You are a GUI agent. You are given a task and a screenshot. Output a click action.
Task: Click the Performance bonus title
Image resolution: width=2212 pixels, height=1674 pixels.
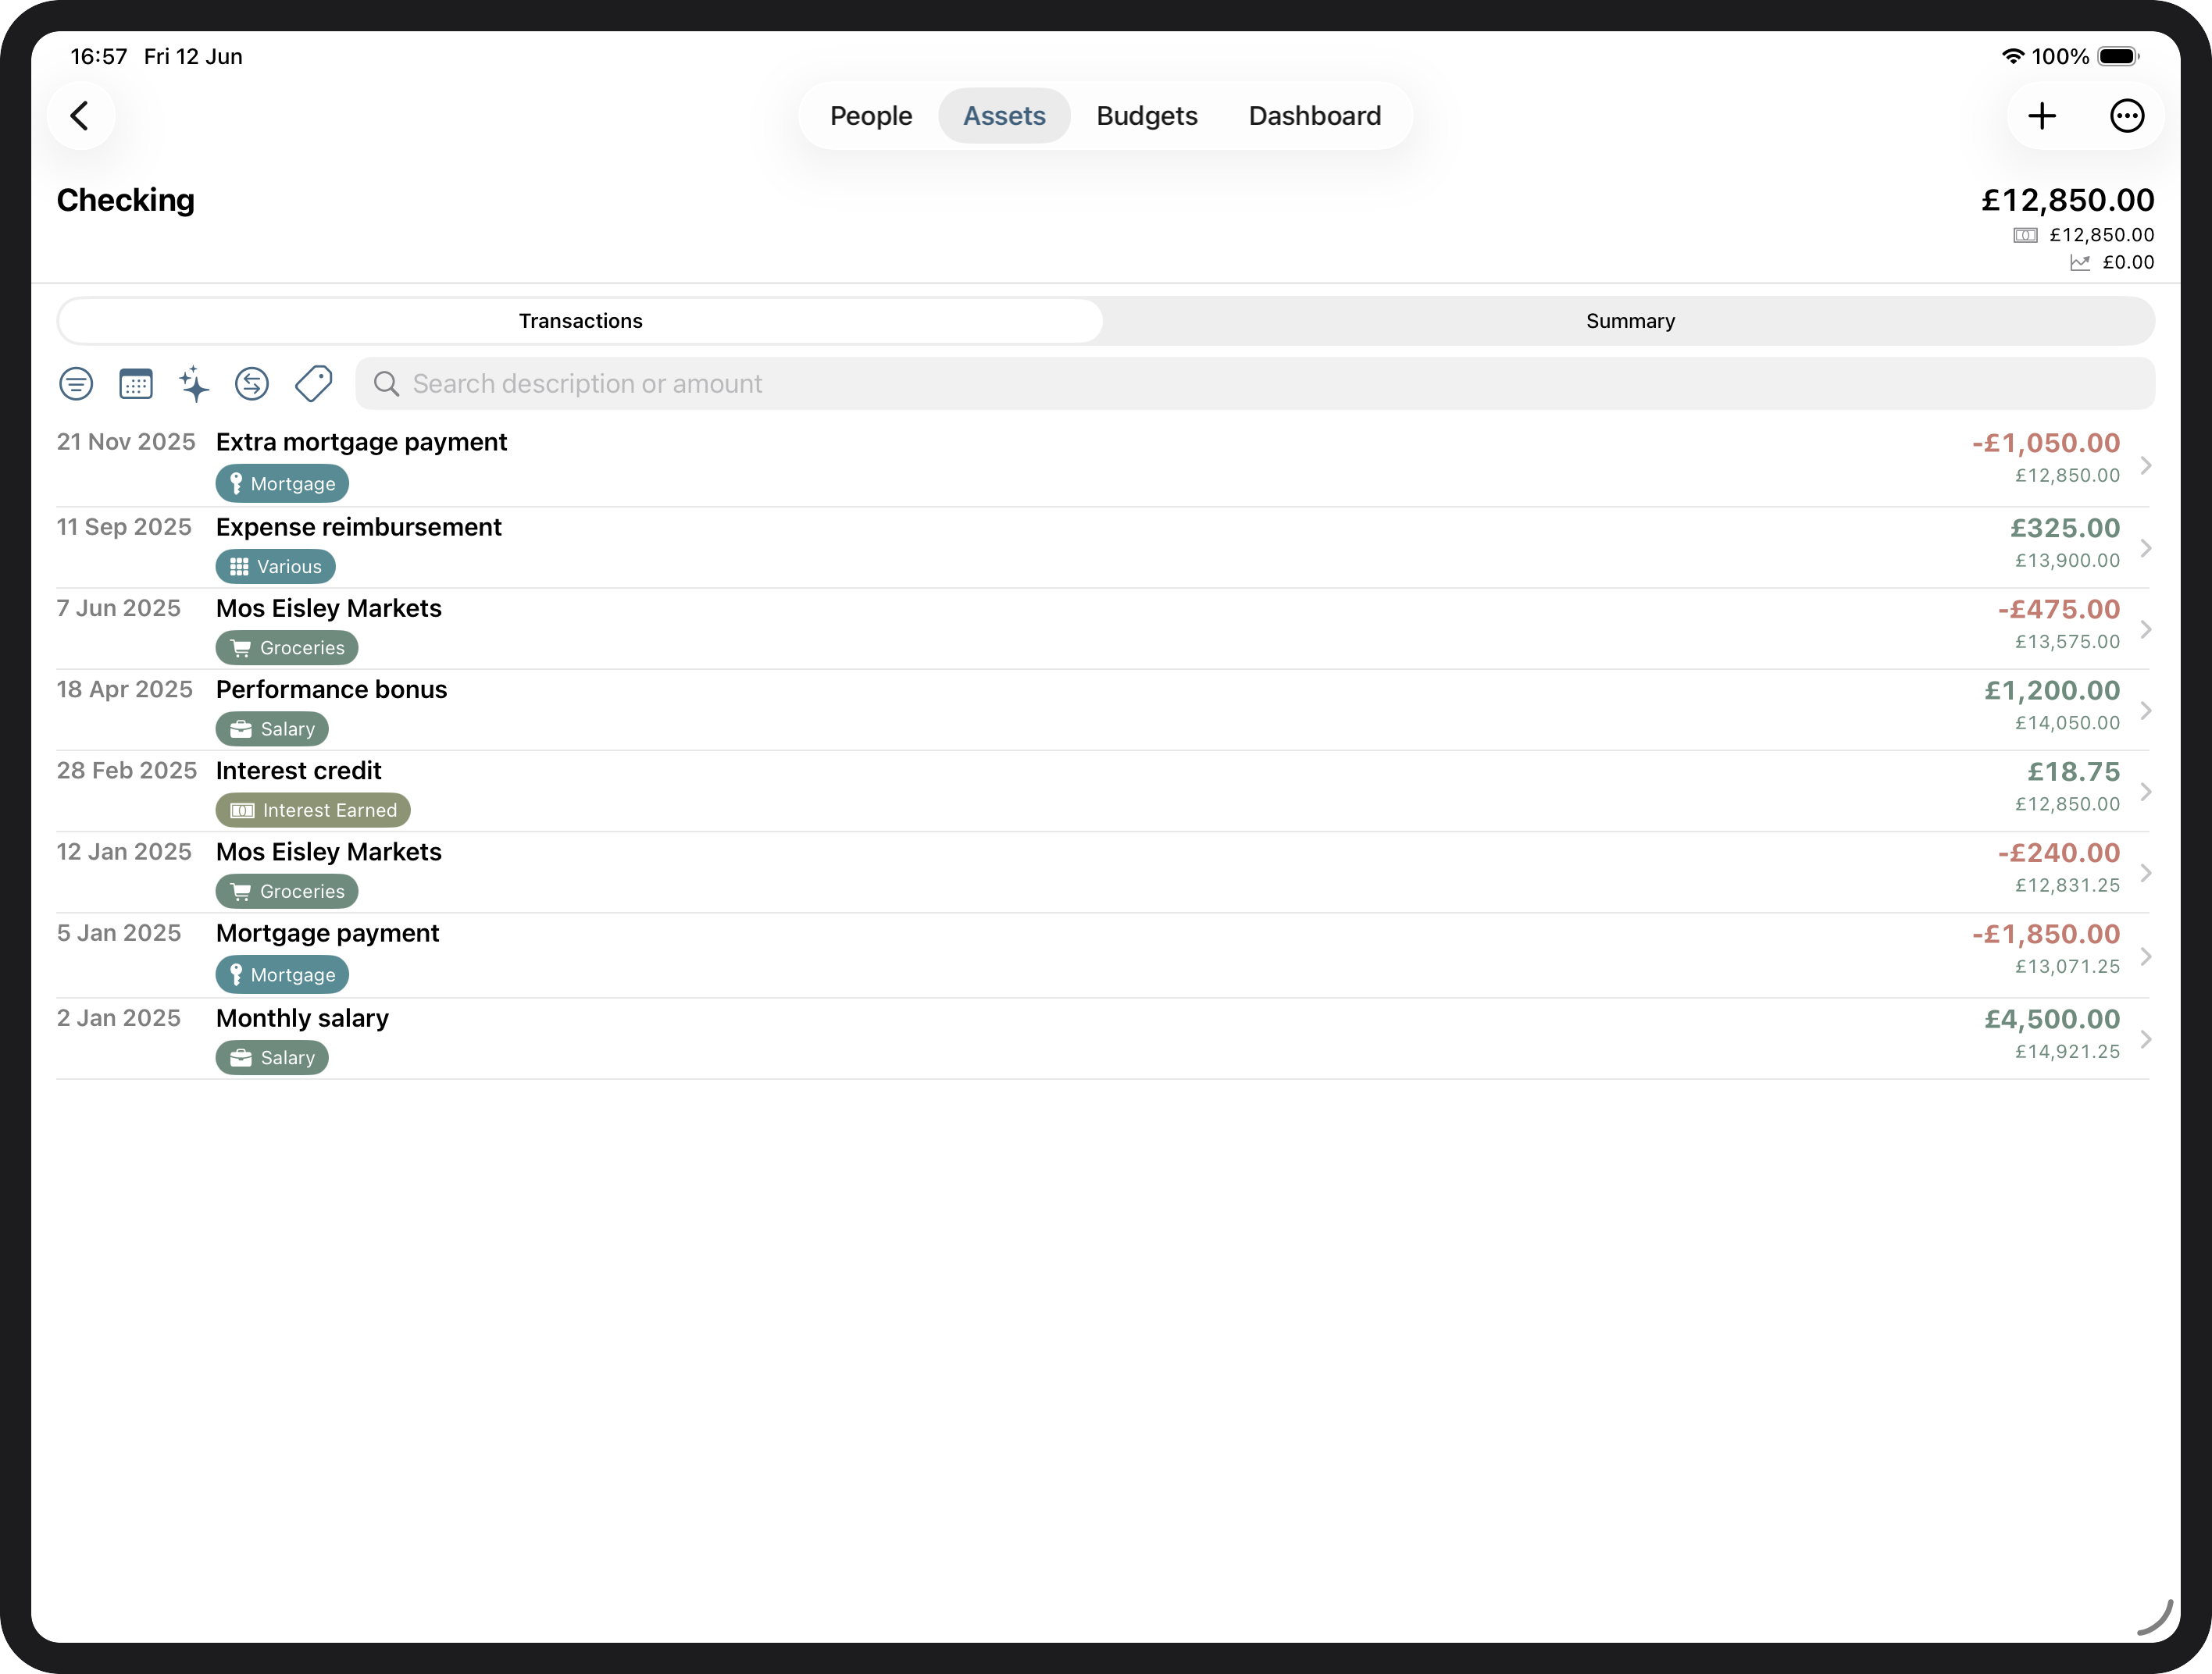tap(331, 689)
